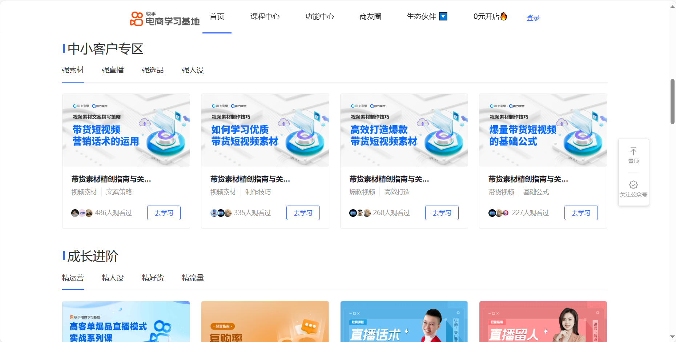
Task: Open the 功能中心 navigation item
Action: 319,16
